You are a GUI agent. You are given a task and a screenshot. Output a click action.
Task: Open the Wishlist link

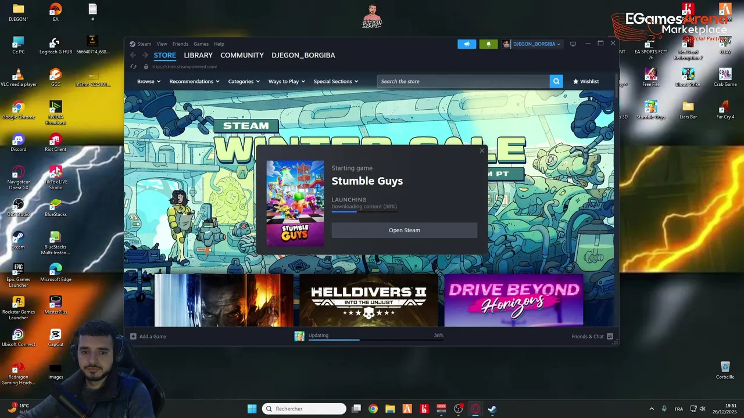(586, 81)
